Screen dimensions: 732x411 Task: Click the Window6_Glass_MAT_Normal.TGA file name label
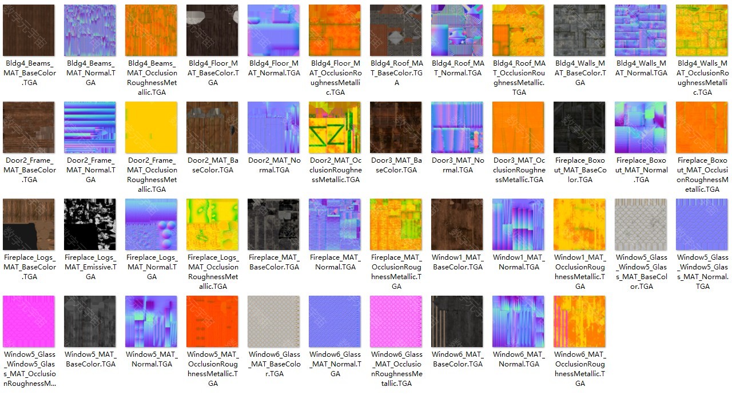click(335, 364)
